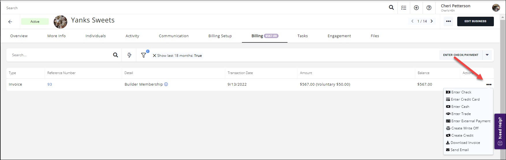
Task: Open invoice reference number 93 link
Action: tap(50, 84)
